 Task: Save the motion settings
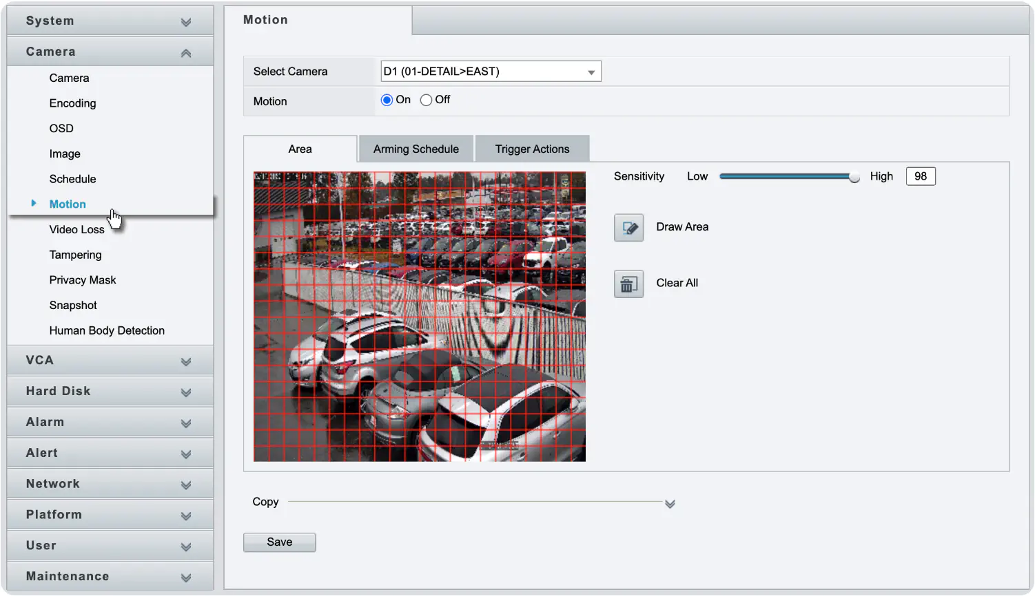pos(280,542)
